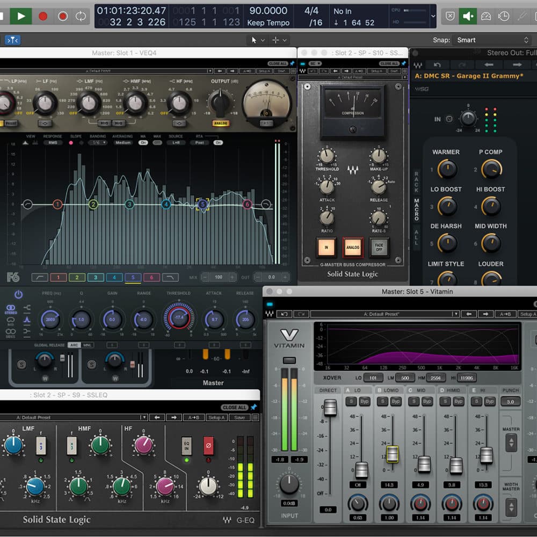
Task: Toggle the F6 band power button
Action: point(18,294)
